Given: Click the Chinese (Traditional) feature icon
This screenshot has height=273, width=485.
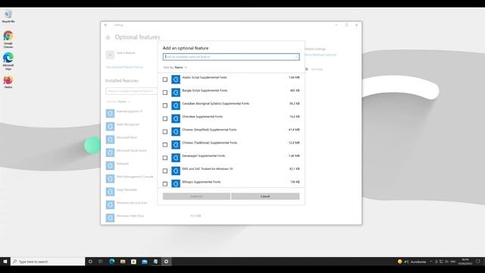Looking at the screenshot, I should tap(176, 145).
